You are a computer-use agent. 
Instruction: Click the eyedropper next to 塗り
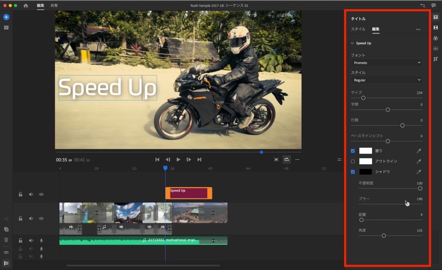[418, 151]
